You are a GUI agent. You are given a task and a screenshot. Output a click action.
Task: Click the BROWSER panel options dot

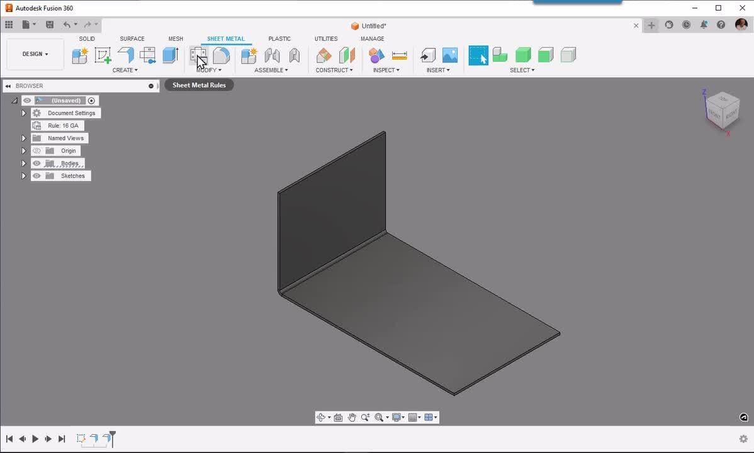point(151,86)
